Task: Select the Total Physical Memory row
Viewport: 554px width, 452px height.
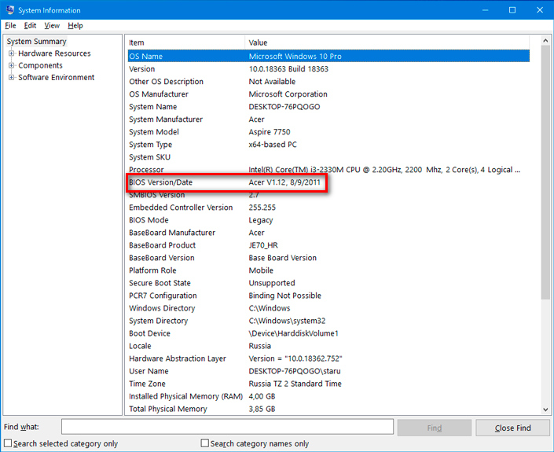Action: coord(328,410)
